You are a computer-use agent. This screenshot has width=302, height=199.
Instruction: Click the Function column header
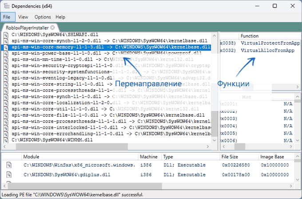click(x=250, y=36)
